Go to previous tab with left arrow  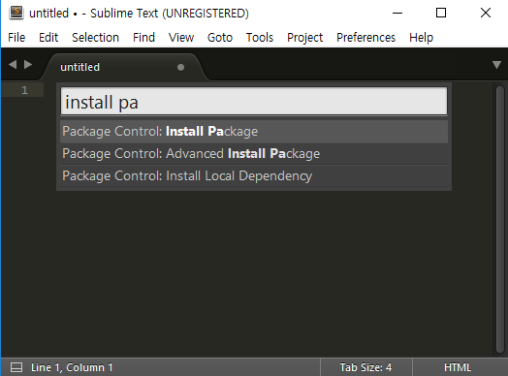[13, 65]
